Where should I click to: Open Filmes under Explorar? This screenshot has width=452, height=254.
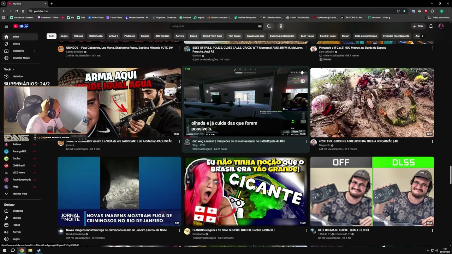(19, 225)
